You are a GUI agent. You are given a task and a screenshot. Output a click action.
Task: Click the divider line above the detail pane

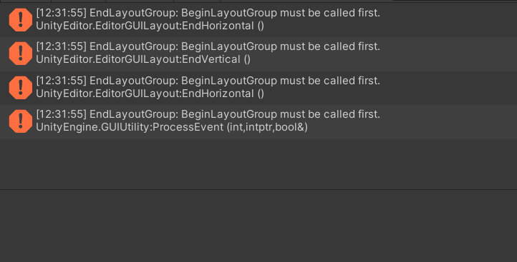point(258,189)
